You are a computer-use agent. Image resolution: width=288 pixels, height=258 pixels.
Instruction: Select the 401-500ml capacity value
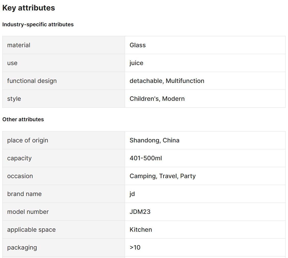pos(146,158)
